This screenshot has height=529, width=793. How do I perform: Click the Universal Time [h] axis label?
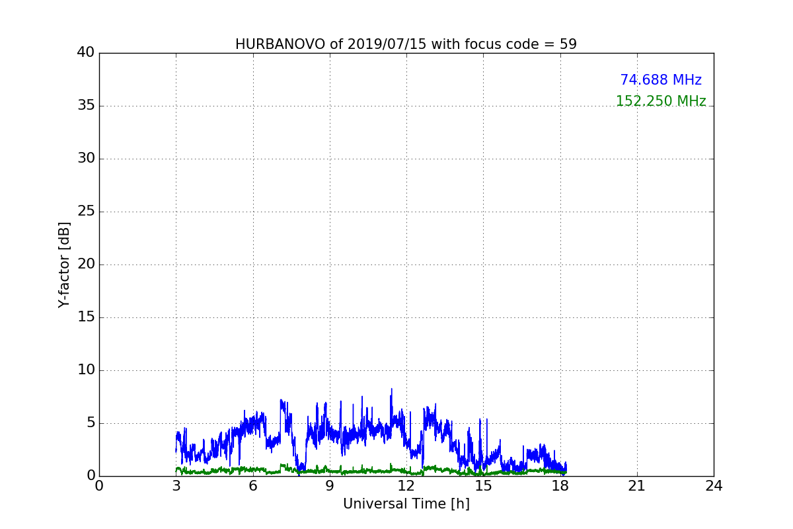click(x=406, y=504)
